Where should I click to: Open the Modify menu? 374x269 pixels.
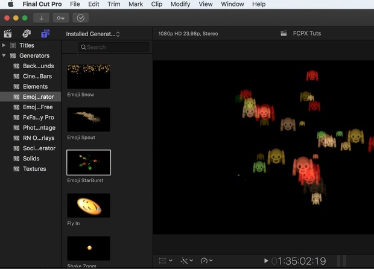coord(180,4)
